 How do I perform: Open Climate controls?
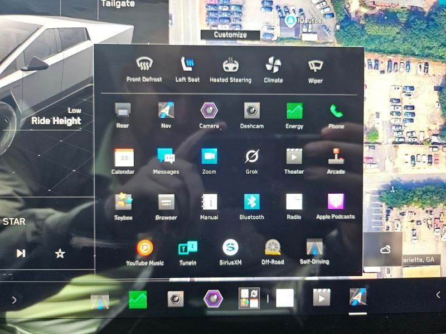[273, 70]
